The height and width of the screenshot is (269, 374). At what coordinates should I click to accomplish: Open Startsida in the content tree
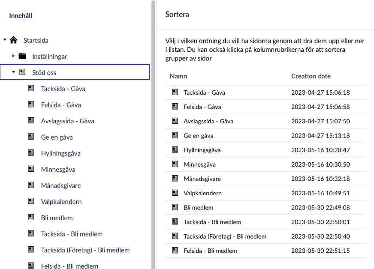tap(36, 41)
